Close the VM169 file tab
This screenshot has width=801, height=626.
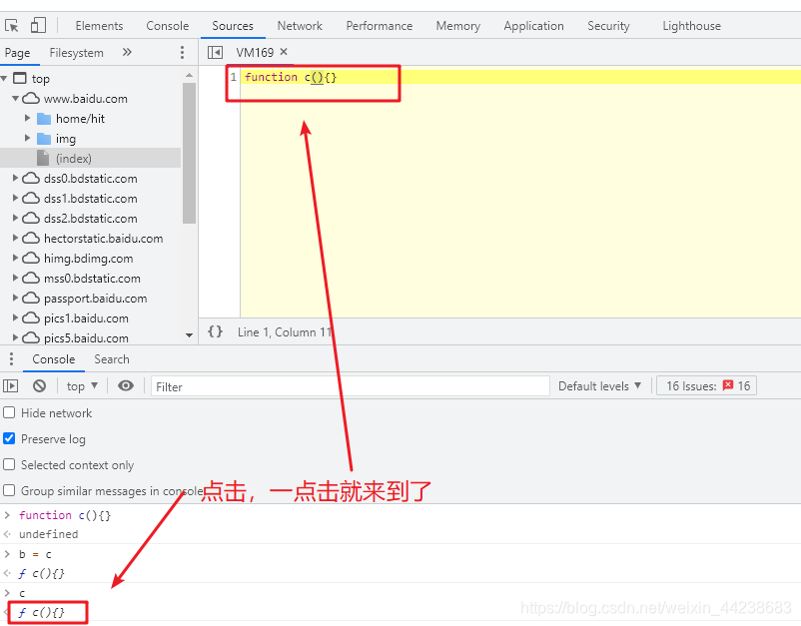click(x=284, y=52)
